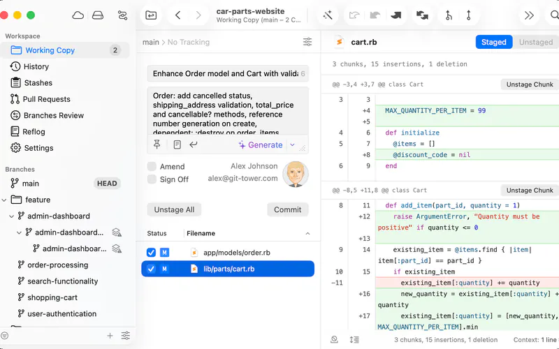Click the pin icon below commit message

coord(157,144)
